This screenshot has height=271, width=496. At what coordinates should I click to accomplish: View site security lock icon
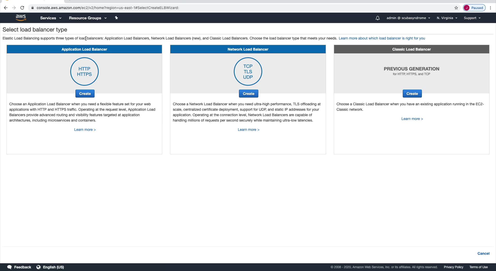[33, 8]
